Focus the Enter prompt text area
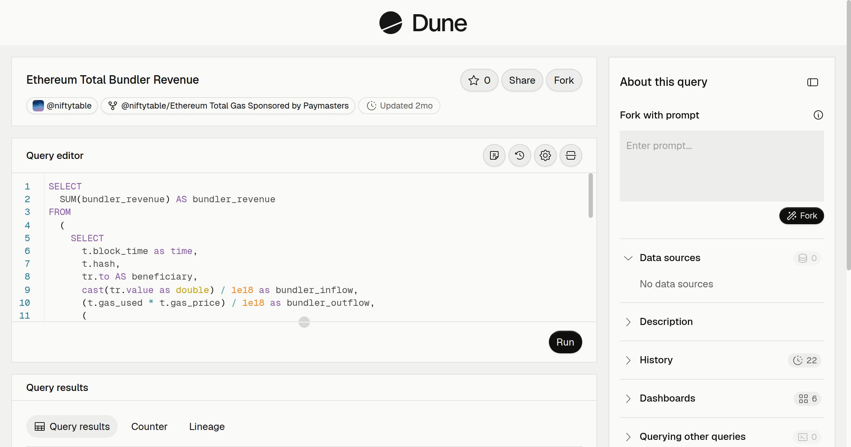The width and height of the screenshot is (851, 447). (x=722, y=166)
